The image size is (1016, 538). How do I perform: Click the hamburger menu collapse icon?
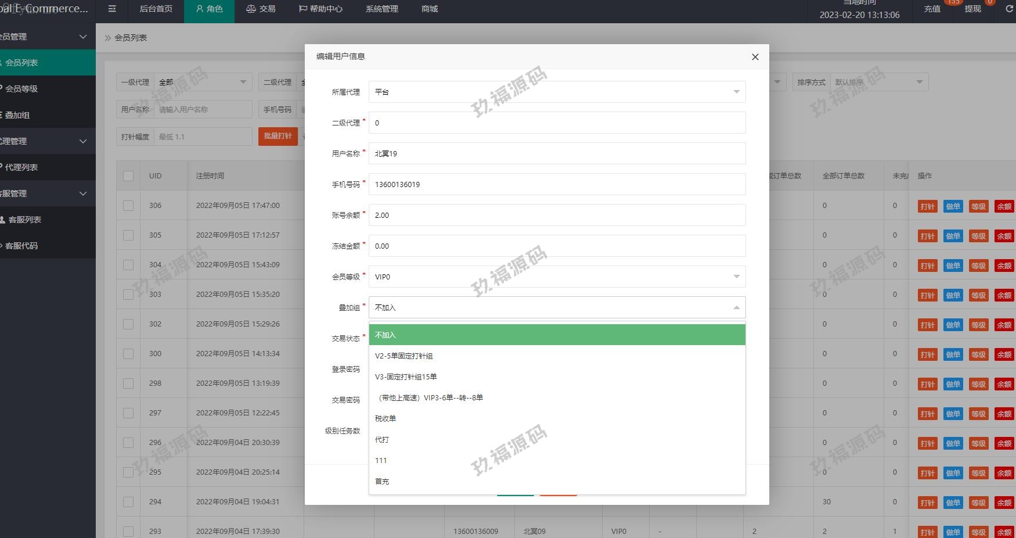click(112, 9)
